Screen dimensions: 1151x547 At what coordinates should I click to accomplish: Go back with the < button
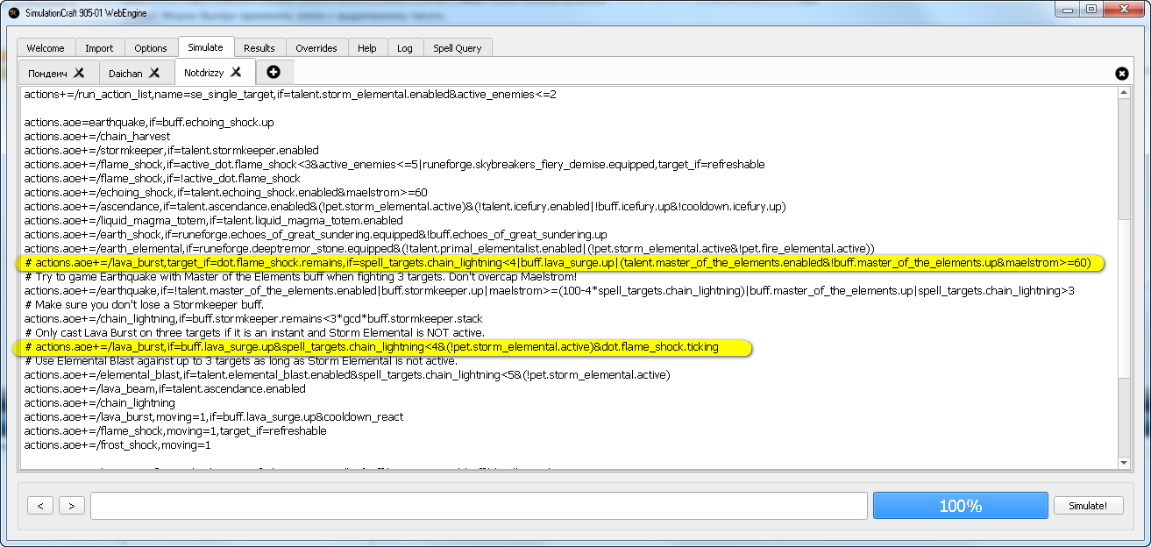[x=40, y=506]
